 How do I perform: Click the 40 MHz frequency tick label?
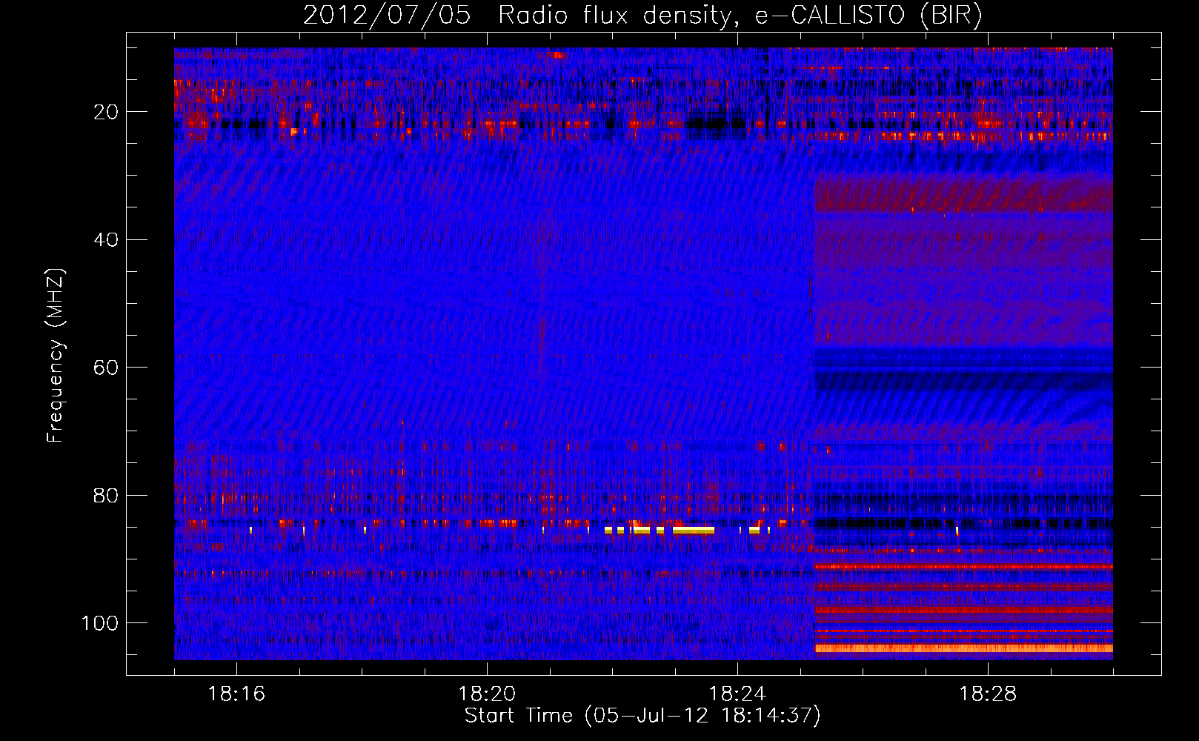click(x=106, y=240)
